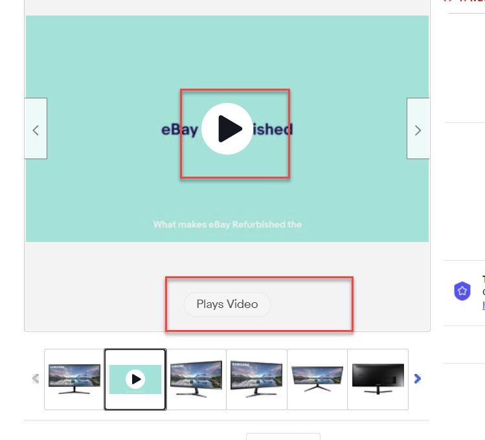This screenshot has width=485, height=440.
Task: Click the Plays Video tooltip label
Action: [227, 304]
